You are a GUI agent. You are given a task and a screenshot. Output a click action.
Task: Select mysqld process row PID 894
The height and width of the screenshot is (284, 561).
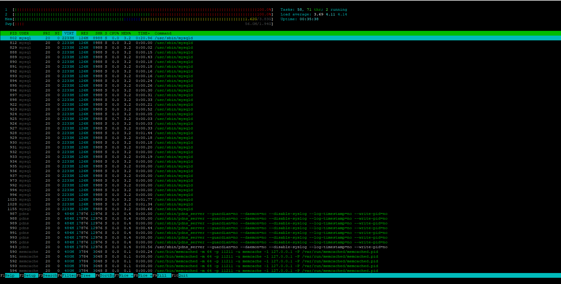pyautogui.click(x=280, y=81)
